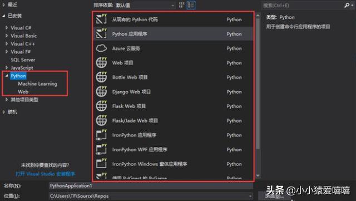Click the scrollbar up arrow
Image resolution: width=356 pixels, height=201 pixels.
[258, 16]
